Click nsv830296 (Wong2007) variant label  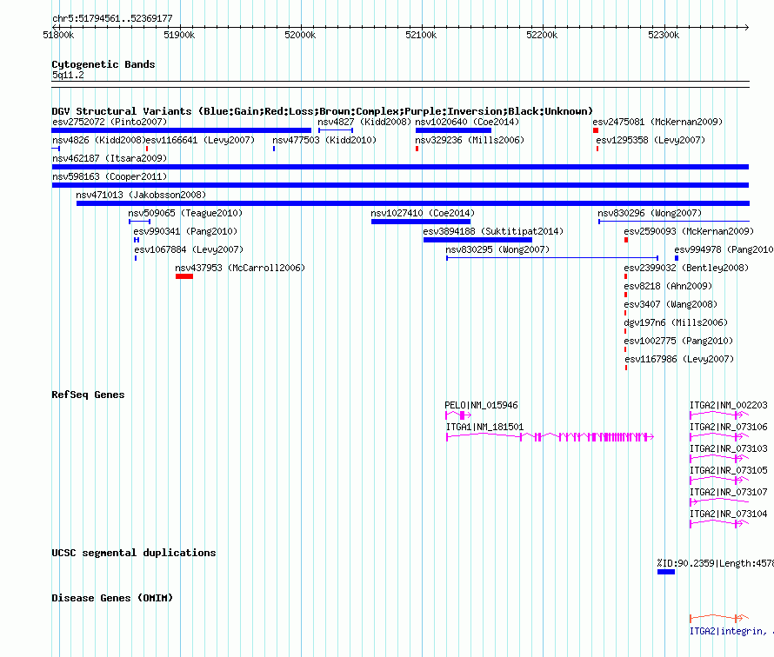[x=650, y=213]
